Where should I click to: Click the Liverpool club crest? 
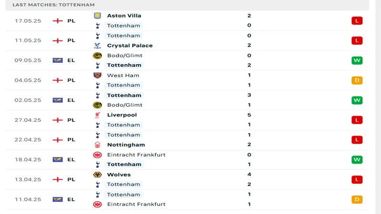pos(98,115)
